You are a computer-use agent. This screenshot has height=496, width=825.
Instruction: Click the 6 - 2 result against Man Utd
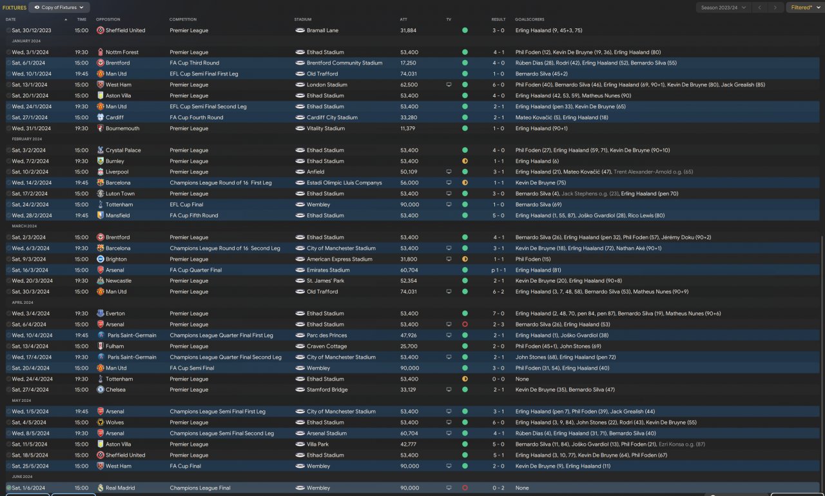pyautogui.click(x=499, y=292)
